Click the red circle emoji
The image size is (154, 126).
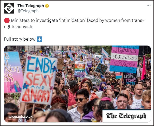point(7,21)
